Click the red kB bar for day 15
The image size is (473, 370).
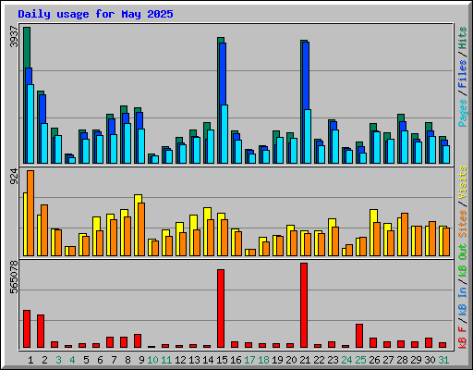[x=221, y=308]
